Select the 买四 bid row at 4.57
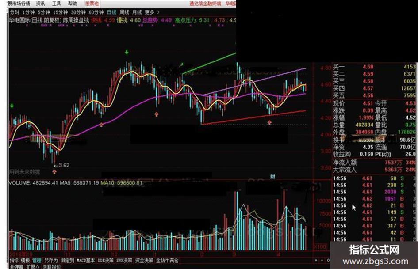The height and width of the screenshot is (269, 418). coord(374,88)
